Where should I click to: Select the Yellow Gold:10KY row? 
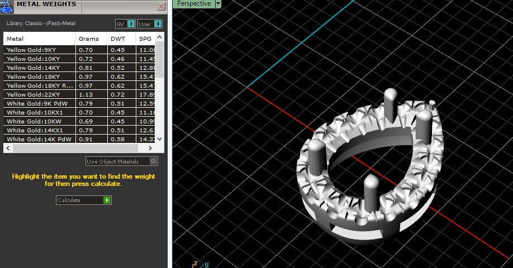coord(79,59)
